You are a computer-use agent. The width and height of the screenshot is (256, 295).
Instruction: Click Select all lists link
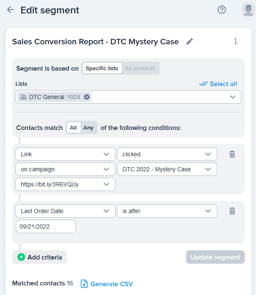[218, 84]
